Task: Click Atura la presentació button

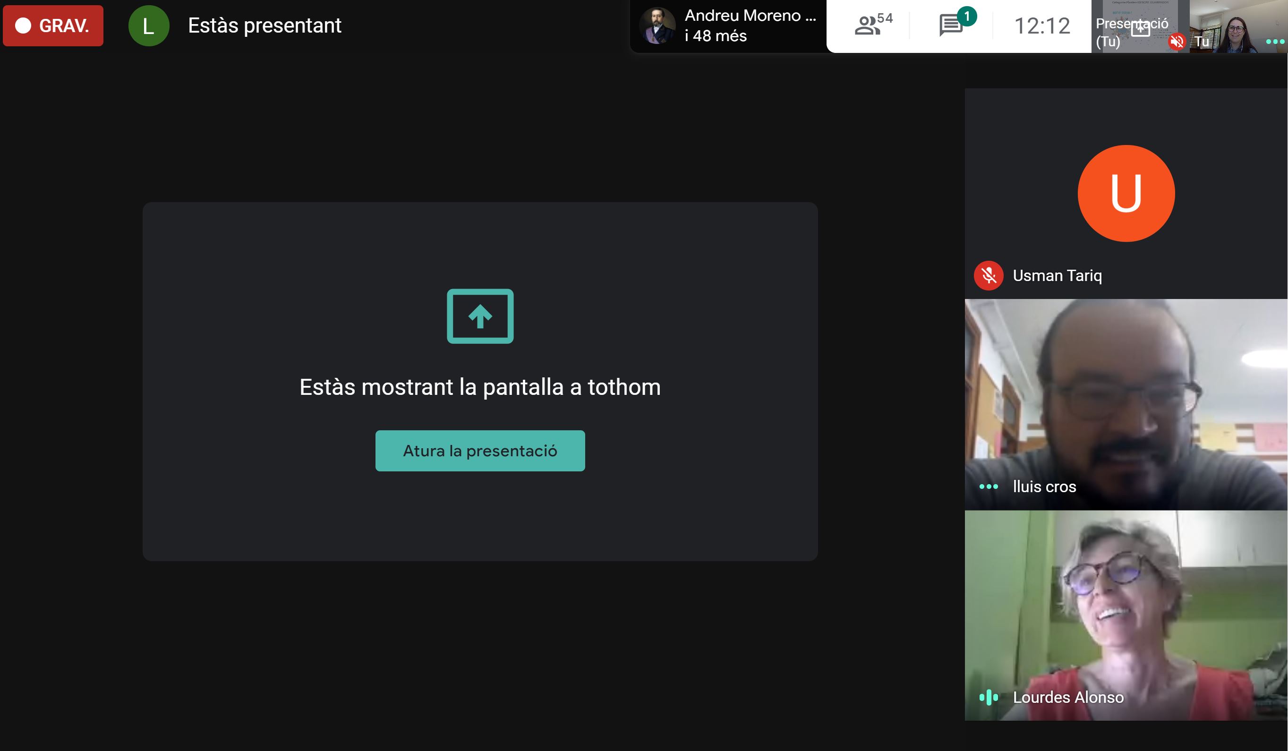Action: click(x=479, y=451)
